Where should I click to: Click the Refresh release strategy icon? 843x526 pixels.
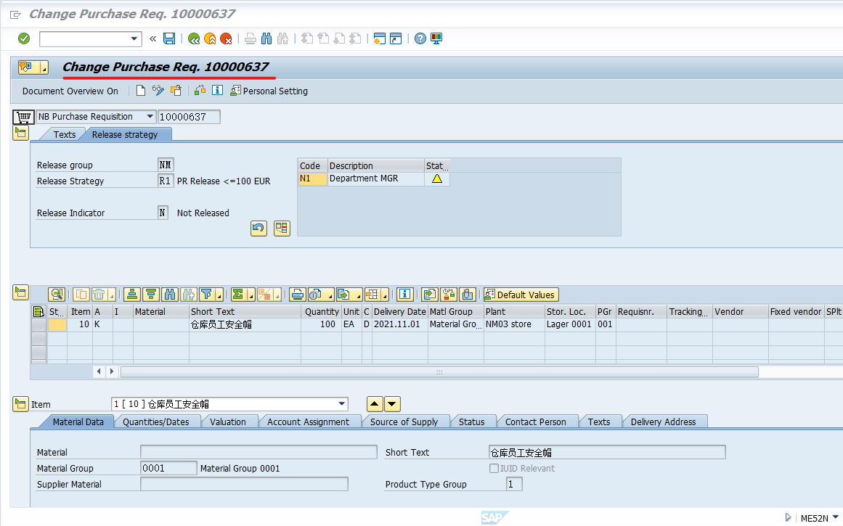[258, 228]
